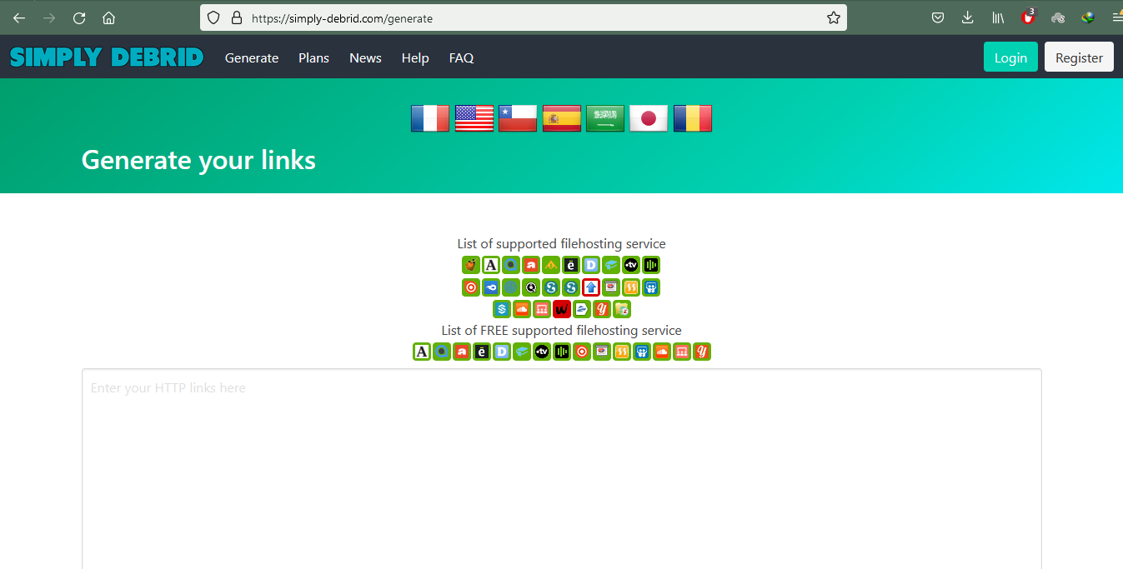1123x569 pixels.
Task: Click the red W filehost icon
Action: click(x=562, y=309)
